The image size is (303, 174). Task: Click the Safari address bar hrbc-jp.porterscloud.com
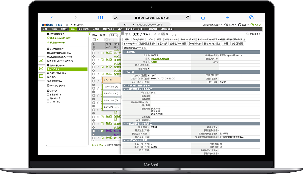(152, 17)
